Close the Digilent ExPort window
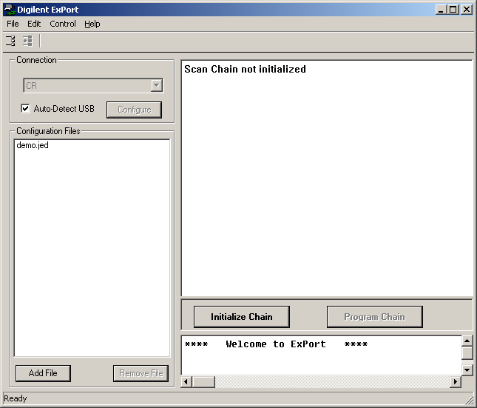This screenshot has width=477, height=408. (x=467, y=10)
